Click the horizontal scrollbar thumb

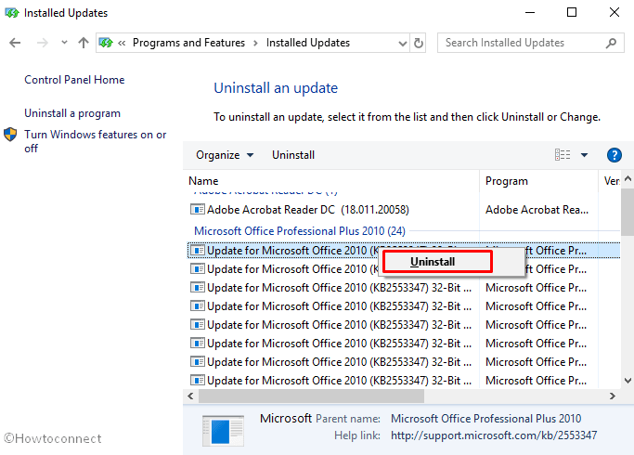(311, 396)
